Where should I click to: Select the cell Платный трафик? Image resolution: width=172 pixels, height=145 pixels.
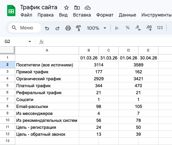(47, 86)
